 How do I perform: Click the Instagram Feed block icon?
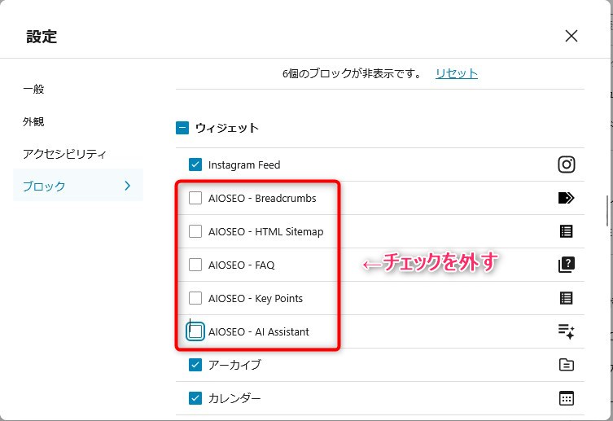[566, 164]
